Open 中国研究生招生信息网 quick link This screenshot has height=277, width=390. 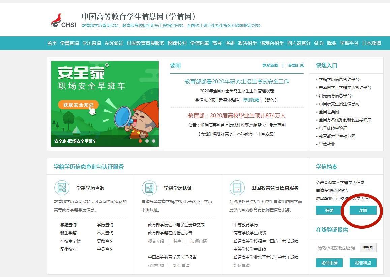(x=339, y=104)
